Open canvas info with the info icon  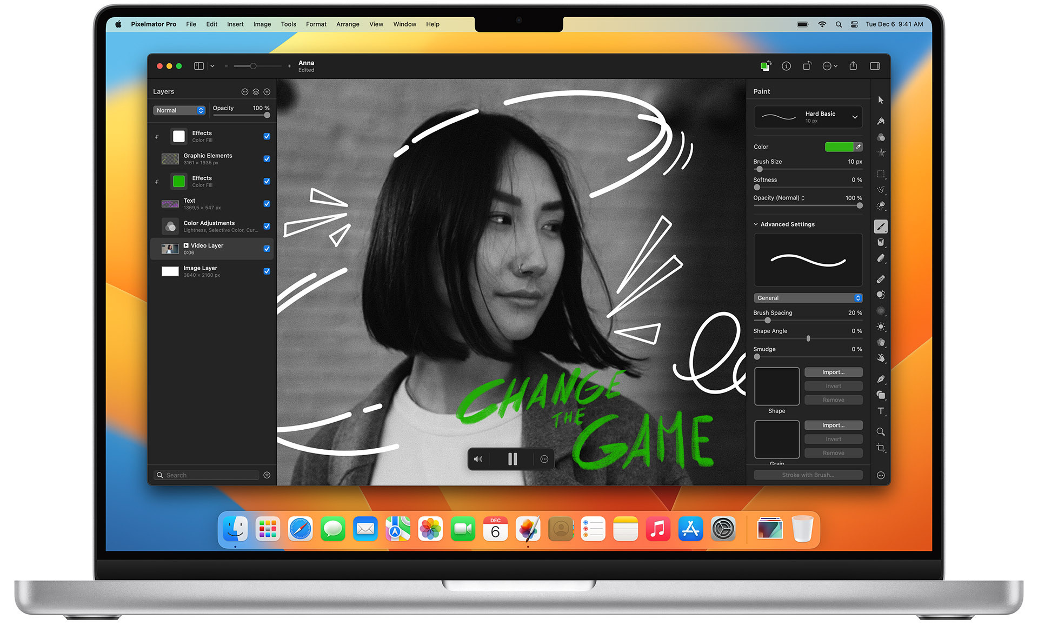(787, 65)
